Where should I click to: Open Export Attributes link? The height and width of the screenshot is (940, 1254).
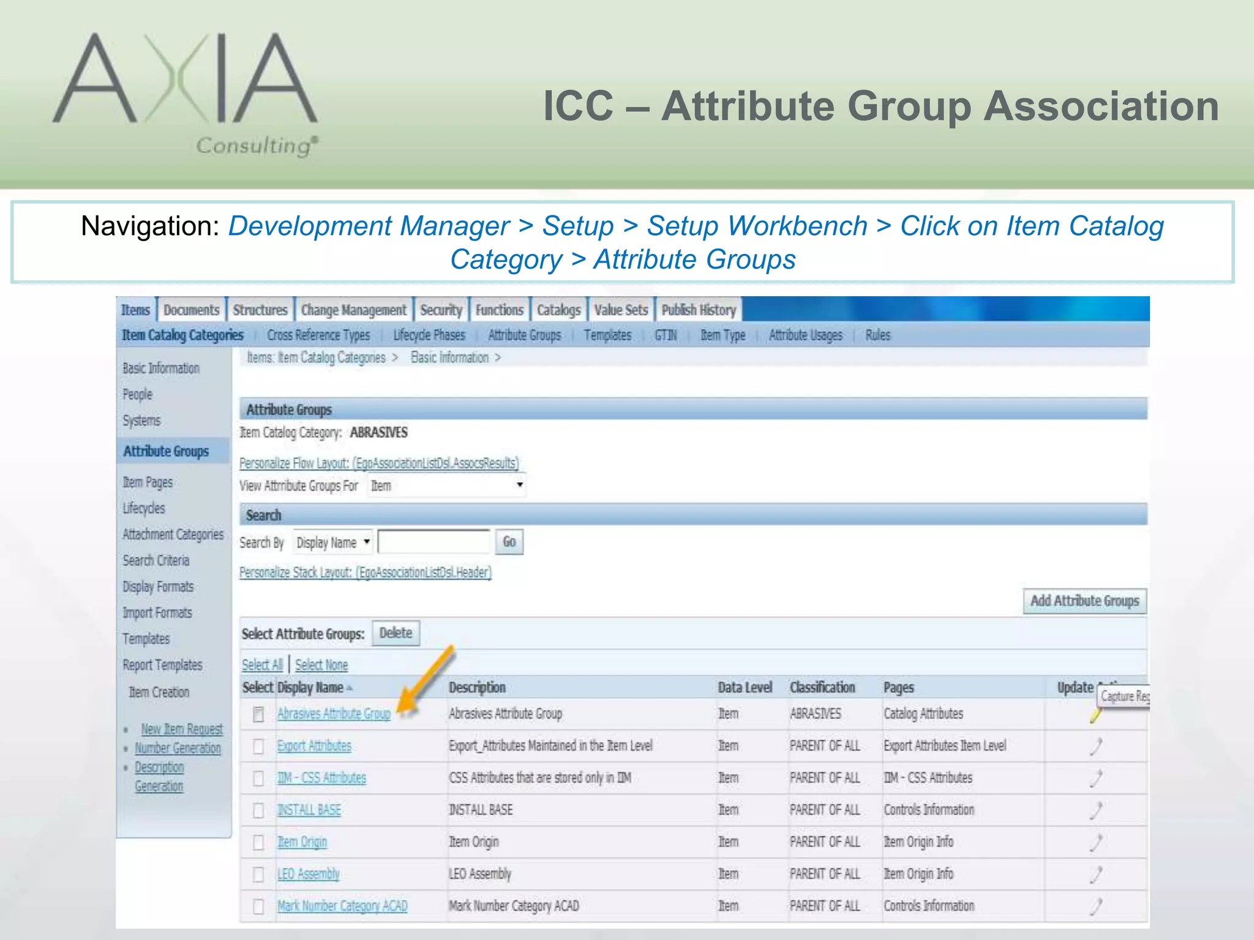(x=314, y=746)
